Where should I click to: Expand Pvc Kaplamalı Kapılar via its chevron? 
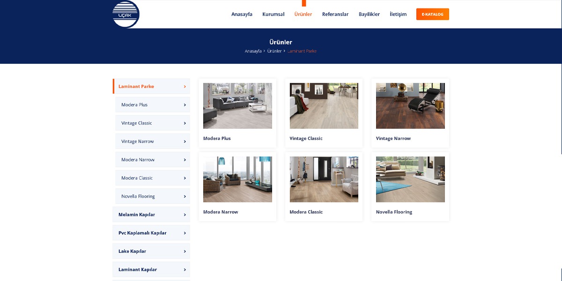point(185,233)
